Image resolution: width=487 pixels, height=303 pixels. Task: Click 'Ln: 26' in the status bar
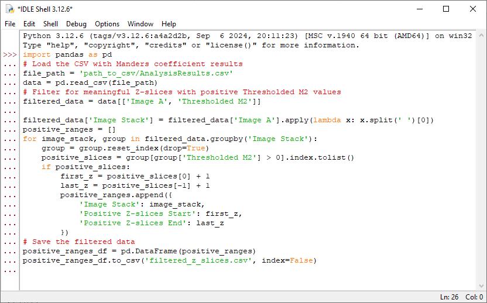449,297
